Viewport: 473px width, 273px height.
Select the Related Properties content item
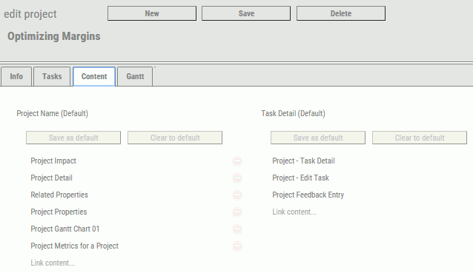59,195
